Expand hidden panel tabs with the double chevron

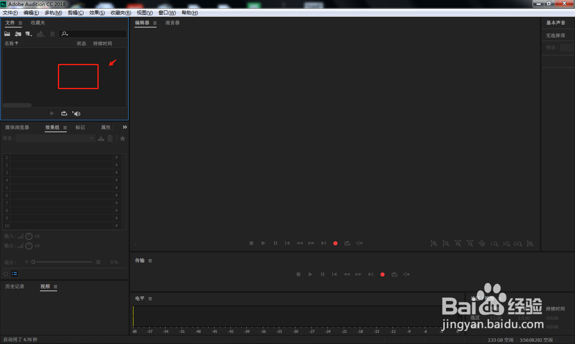click(125, 127)
